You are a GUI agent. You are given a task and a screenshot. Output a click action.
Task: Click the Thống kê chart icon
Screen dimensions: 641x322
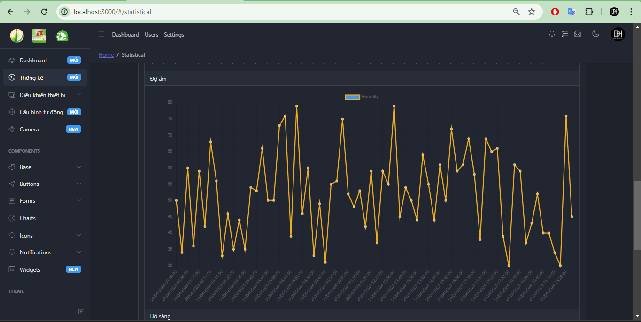[12, 77]
